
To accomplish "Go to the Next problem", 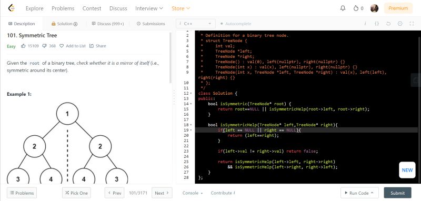I will pyautogui.click(x=162, y=193).
